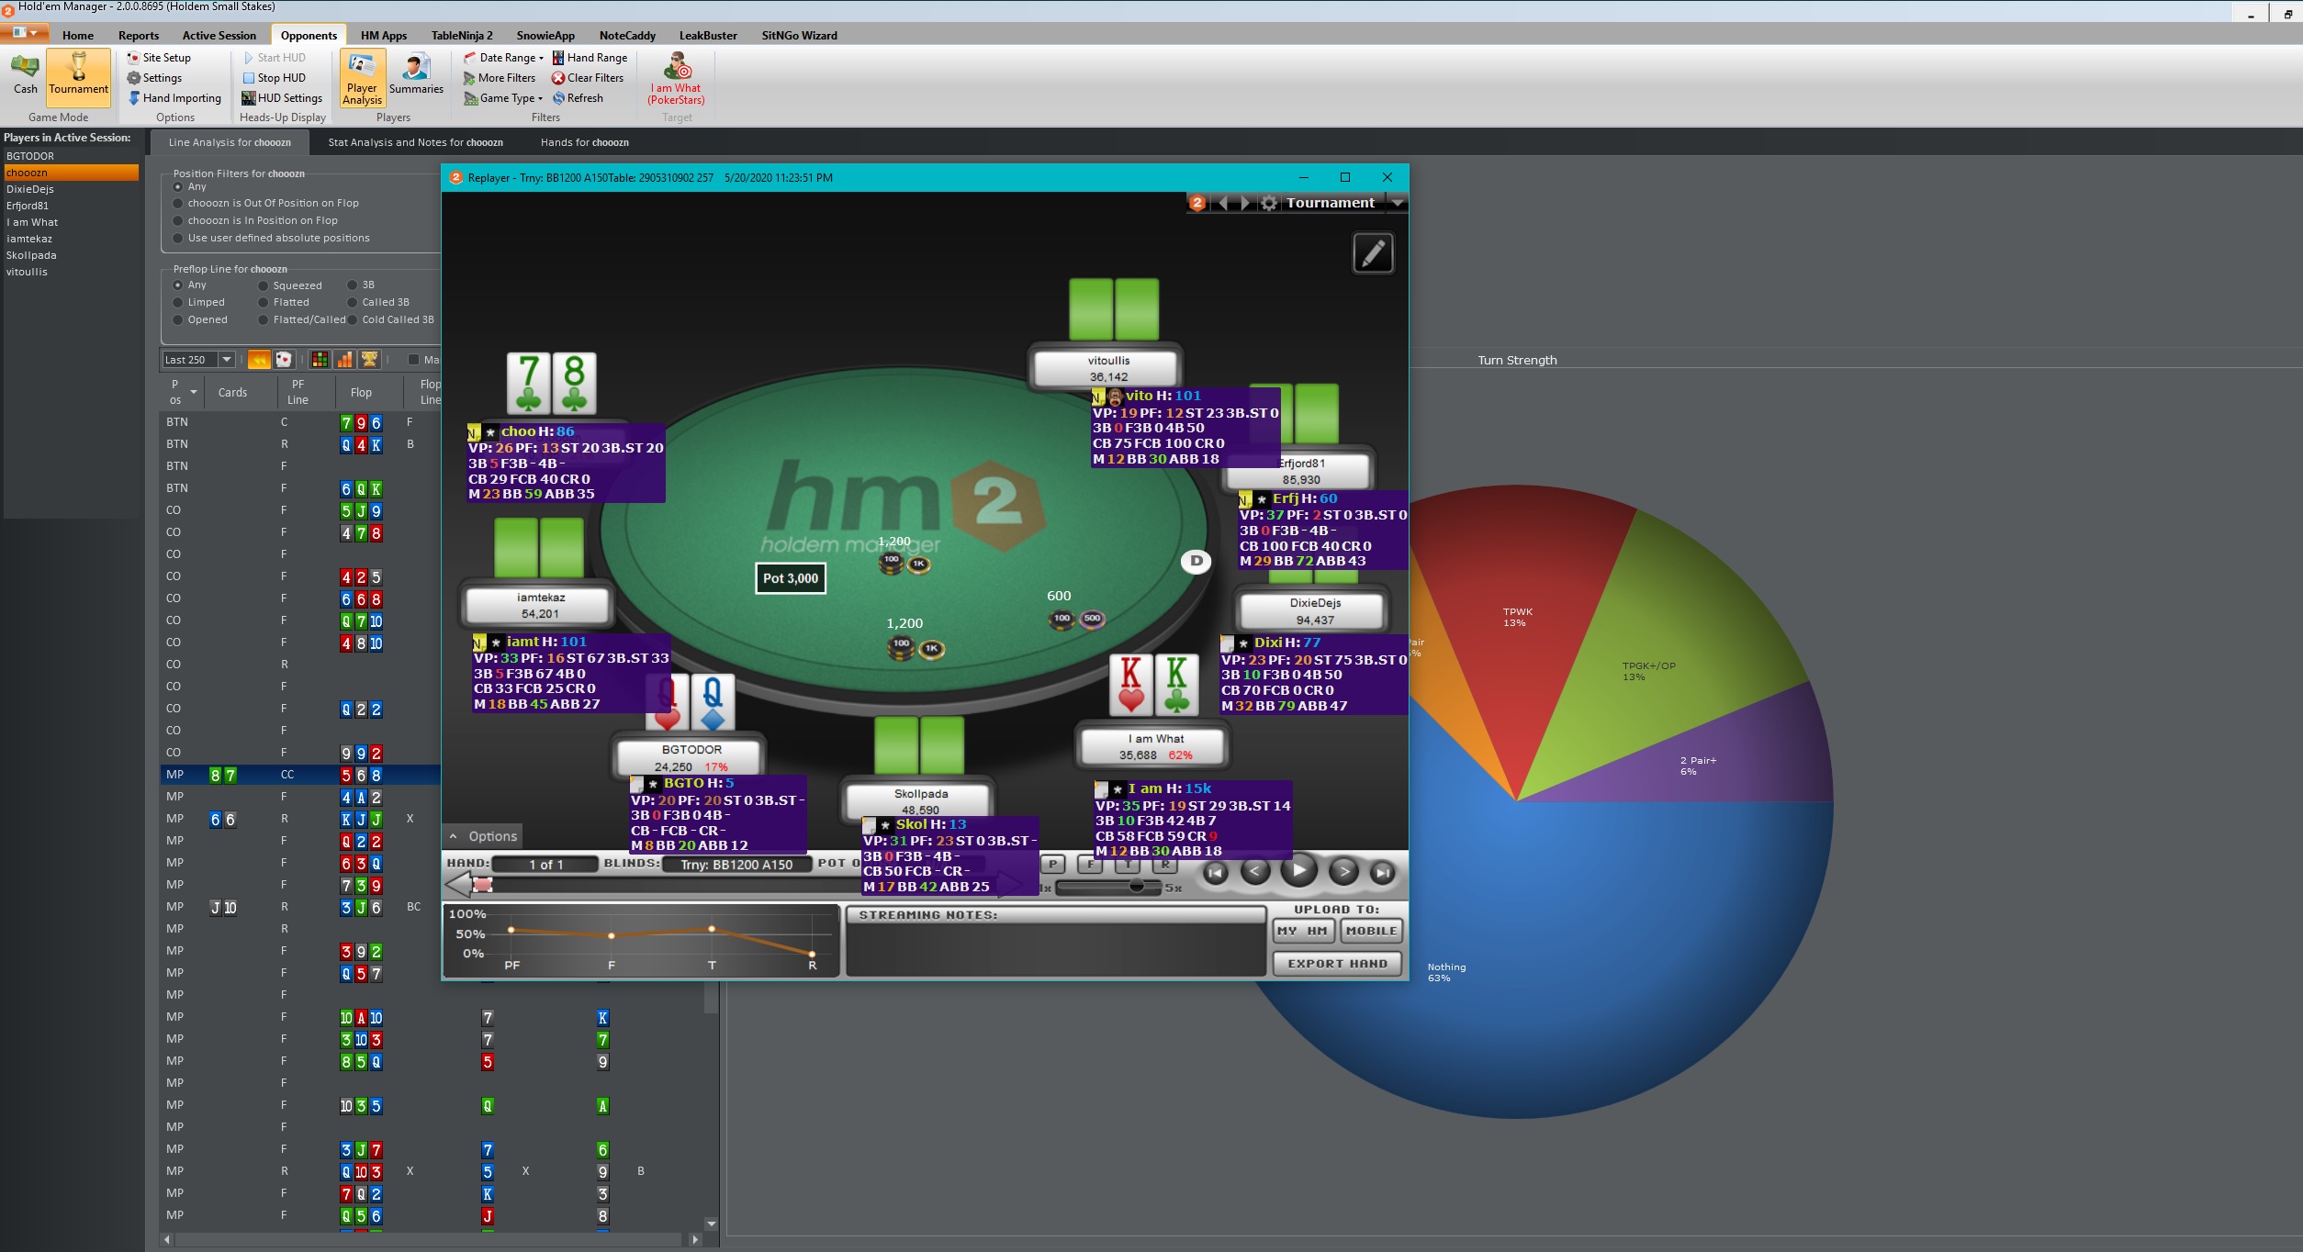Open Hand Importing options
This screenshot has width=2303, height=1252.
coord(174,98)
